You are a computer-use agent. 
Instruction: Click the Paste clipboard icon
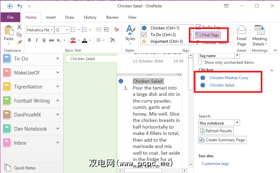click(9, 30)
